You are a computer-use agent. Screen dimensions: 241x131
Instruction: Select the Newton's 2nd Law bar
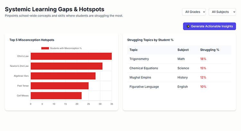(67, 66)
